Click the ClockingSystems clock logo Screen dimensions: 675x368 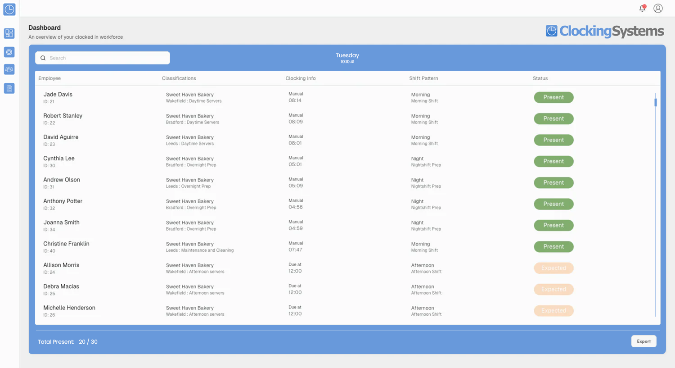point(551,31)
